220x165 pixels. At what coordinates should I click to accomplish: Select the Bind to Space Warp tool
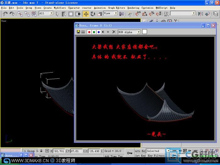point(34,14)
